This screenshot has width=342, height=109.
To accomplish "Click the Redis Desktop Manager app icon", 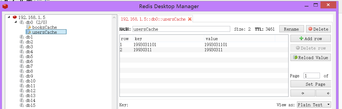I will pos(5,6).
